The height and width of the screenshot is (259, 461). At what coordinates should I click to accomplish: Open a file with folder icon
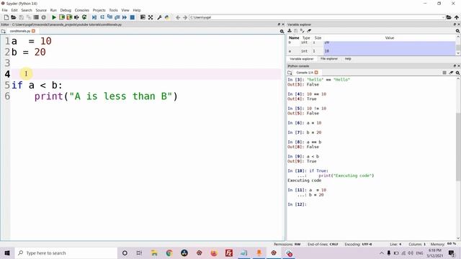click(14, 17)
